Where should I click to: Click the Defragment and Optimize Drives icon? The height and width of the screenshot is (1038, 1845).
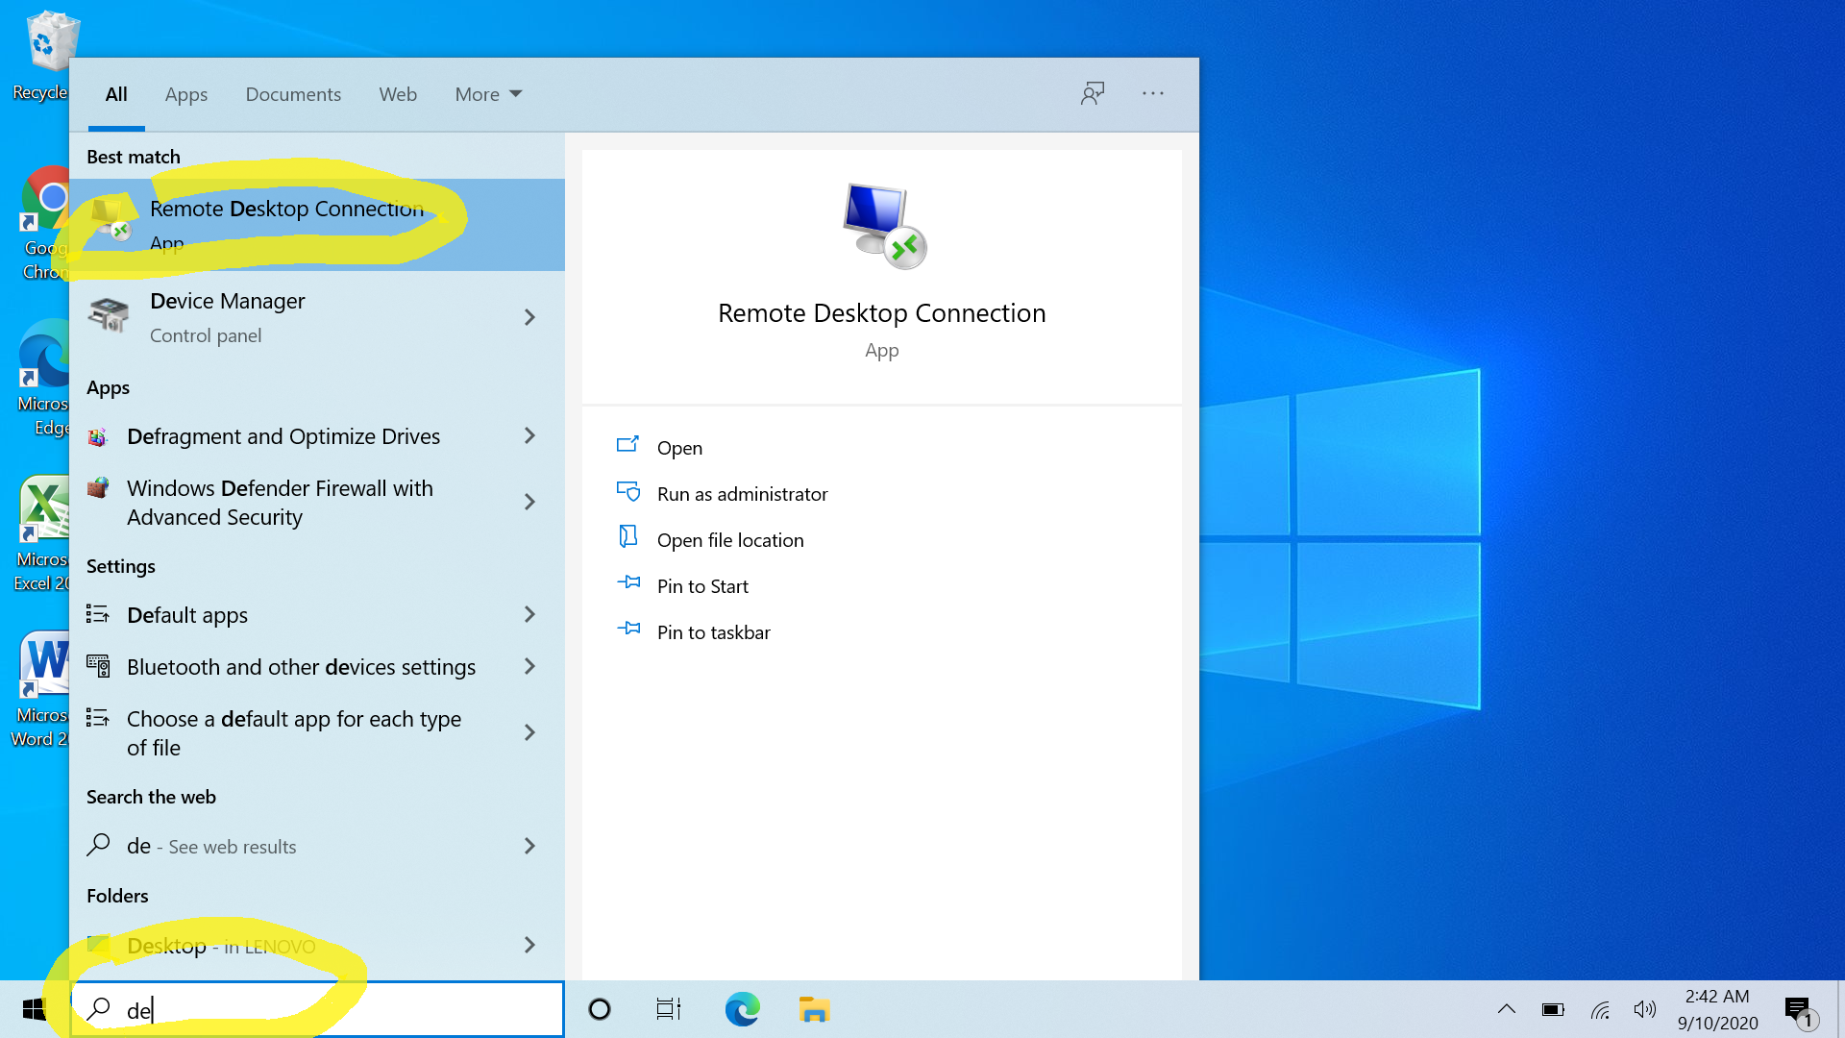(97, 437)
